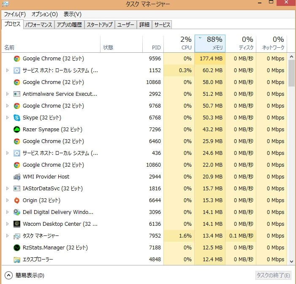
Task: Select the Razer Synapse (32 ビット) name text
Action: 52,130
